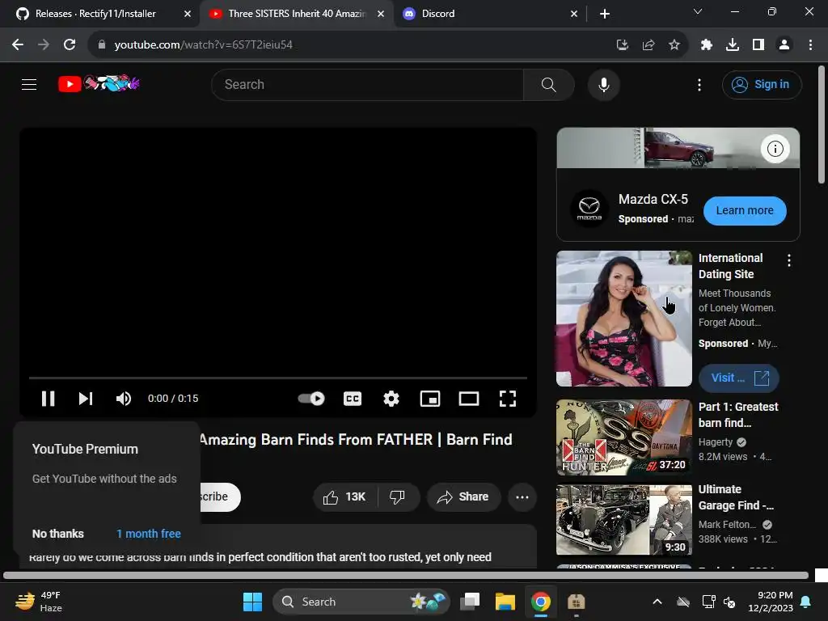Bookmark this page with star
The height and width of the screenshot is (621, 828).
pos(674,45)
